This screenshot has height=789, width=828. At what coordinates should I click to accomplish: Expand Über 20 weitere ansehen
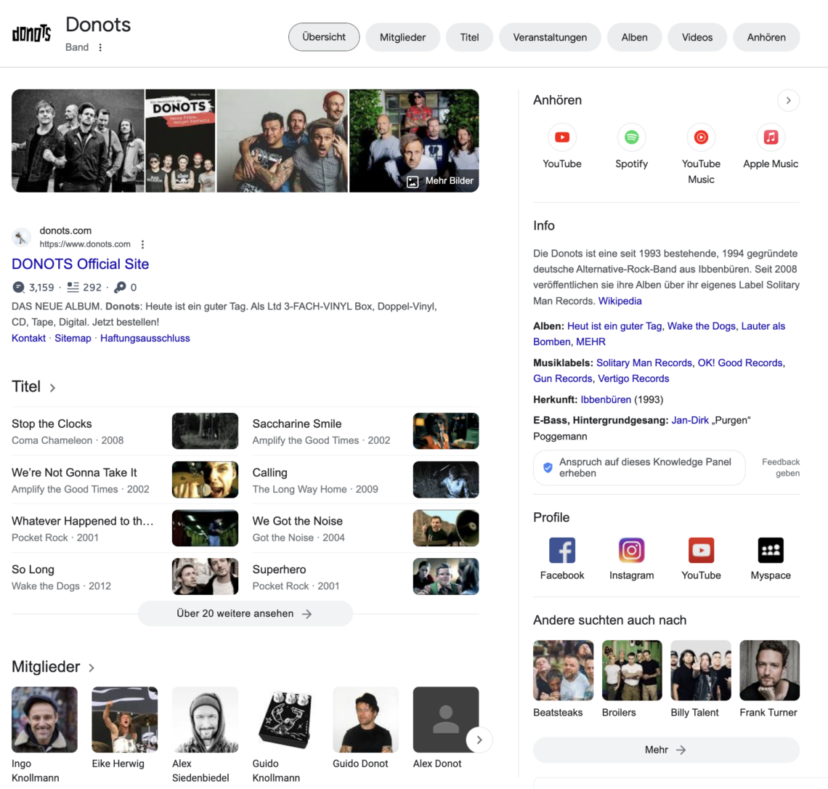coord(245,614)
